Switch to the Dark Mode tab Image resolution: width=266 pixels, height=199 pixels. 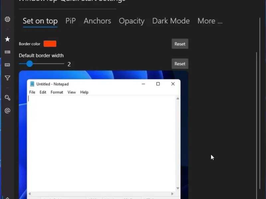(171, 21)
